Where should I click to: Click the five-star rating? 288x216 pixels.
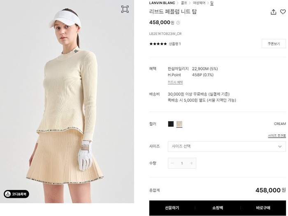158,44
